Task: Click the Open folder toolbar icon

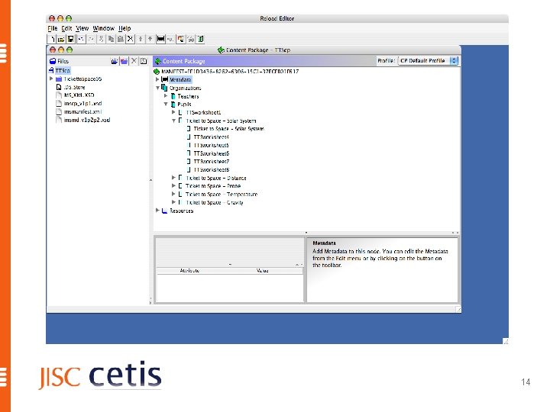Action: tap(61, 39)
